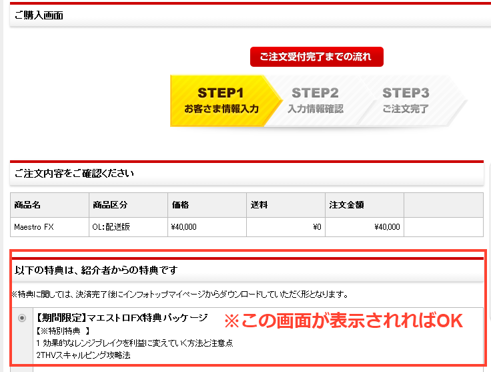Click the ※特典に関しては notice about download
The width and height of the screenshot is (491, 372).
tap(180, 295)
